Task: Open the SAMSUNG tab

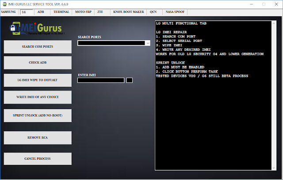Action: (x=8, y=12)
